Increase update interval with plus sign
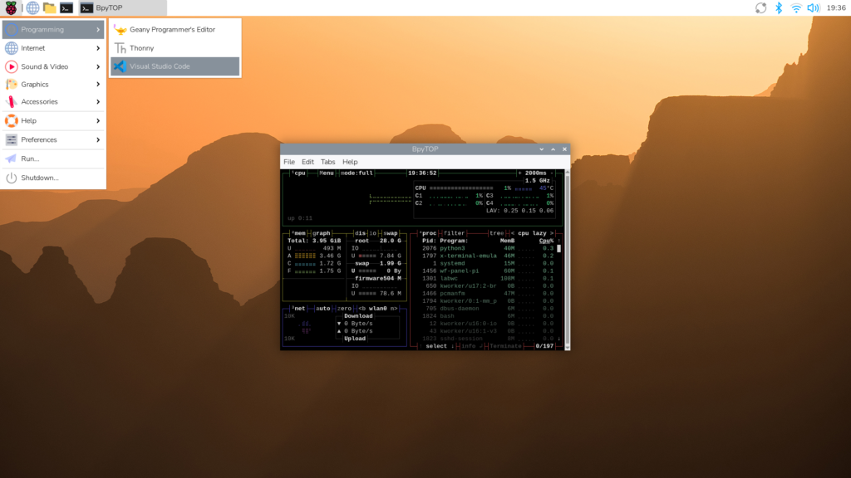Screen dimensions: 851x478 [519, 173]
